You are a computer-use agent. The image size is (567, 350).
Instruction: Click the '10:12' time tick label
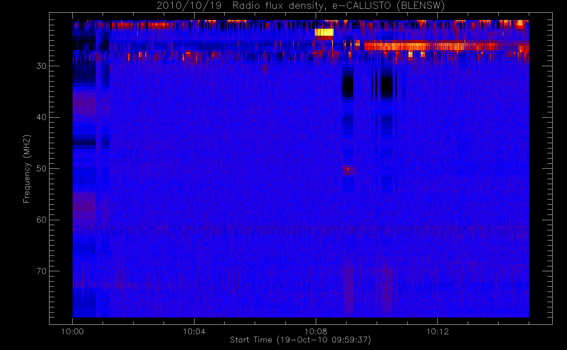(437, 331)
